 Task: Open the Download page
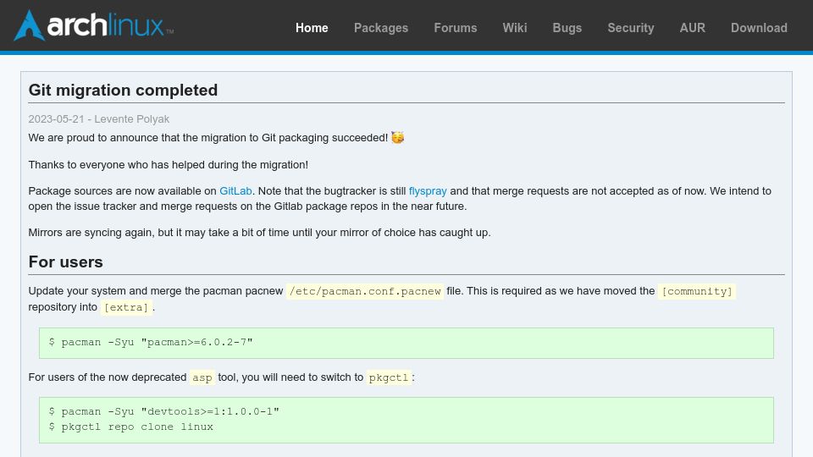[759, 28]
